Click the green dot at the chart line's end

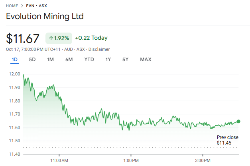point(238,121)
